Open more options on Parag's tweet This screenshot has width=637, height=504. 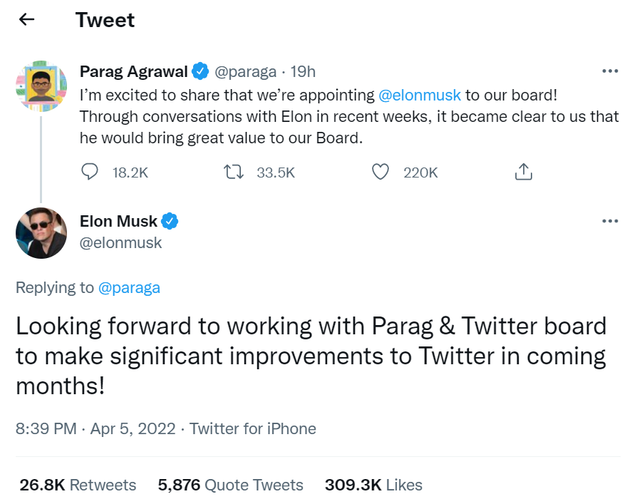coord(610,71)
